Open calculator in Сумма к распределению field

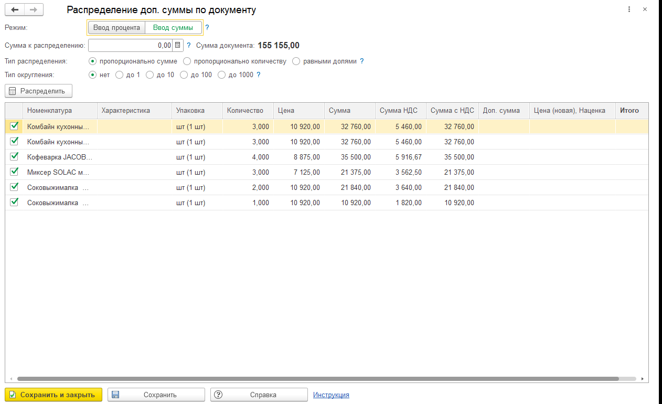click(177, 46)
